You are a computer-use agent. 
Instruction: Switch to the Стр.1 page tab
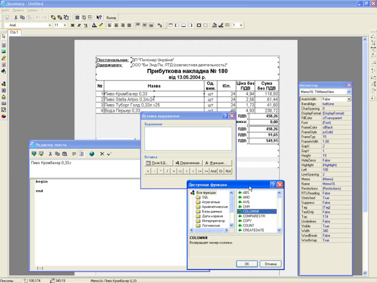point(13,32)
